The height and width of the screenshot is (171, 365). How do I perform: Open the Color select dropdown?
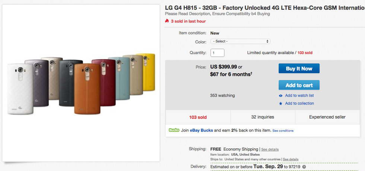(240, 41)
